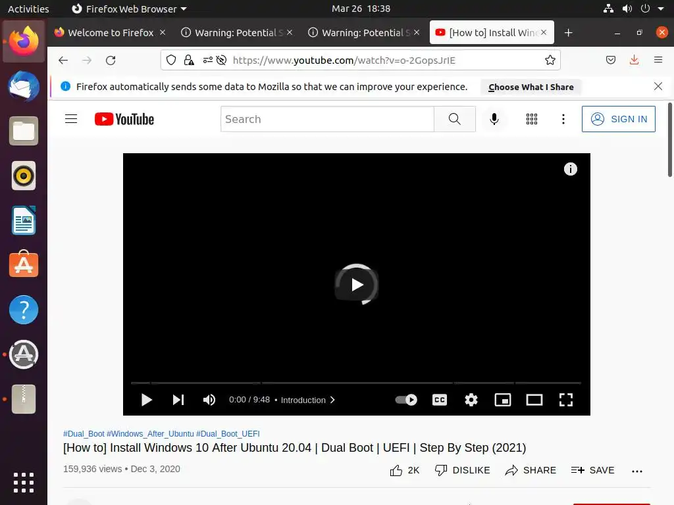Screen dimensions: 674x505
Task: Click the YouTube search field
Action: [327, 119]
